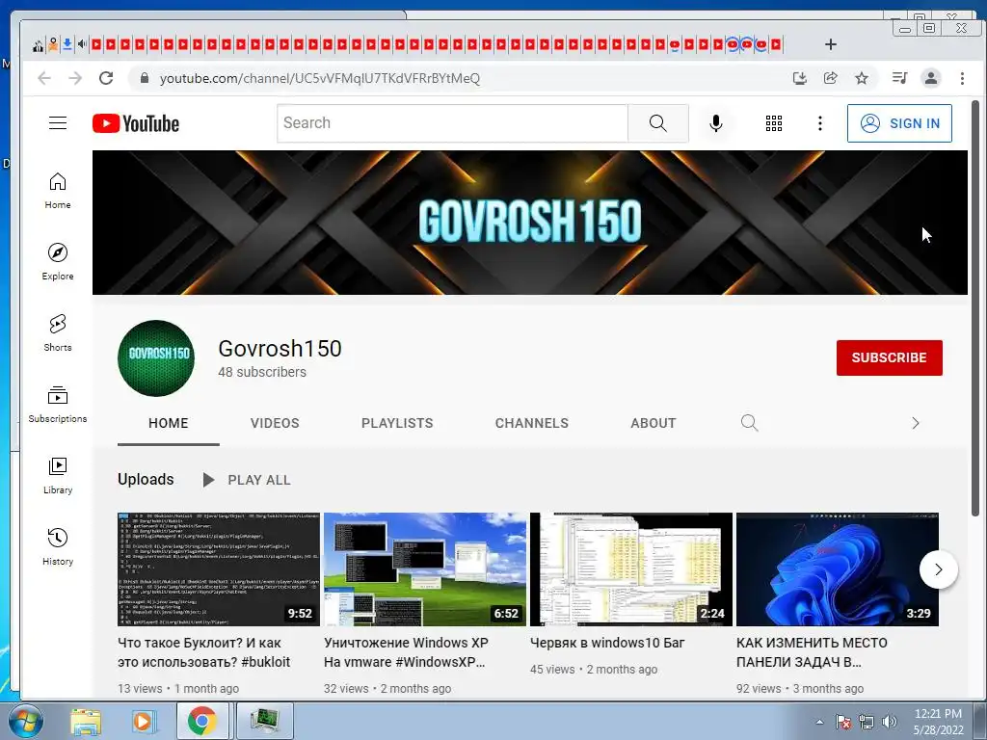
Task: Go forward in Chrome
Action: [x=75, y=78]
